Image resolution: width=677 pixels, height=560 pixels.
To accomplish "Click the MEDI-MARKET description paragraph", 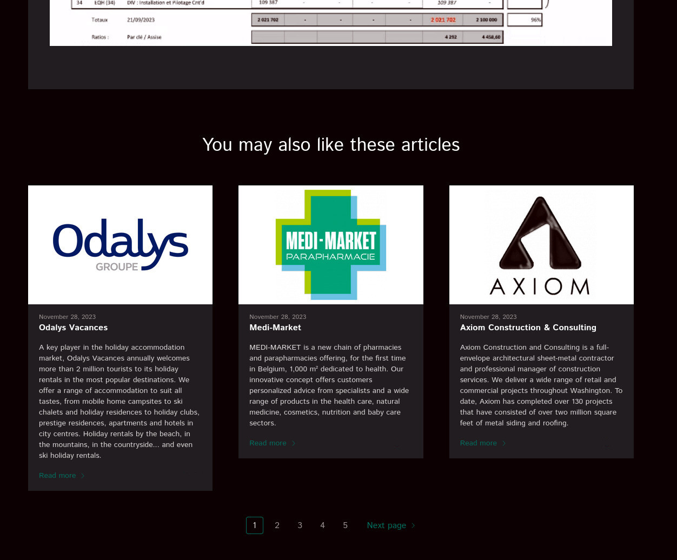I will pyautogui.click(x=330, y=385).
